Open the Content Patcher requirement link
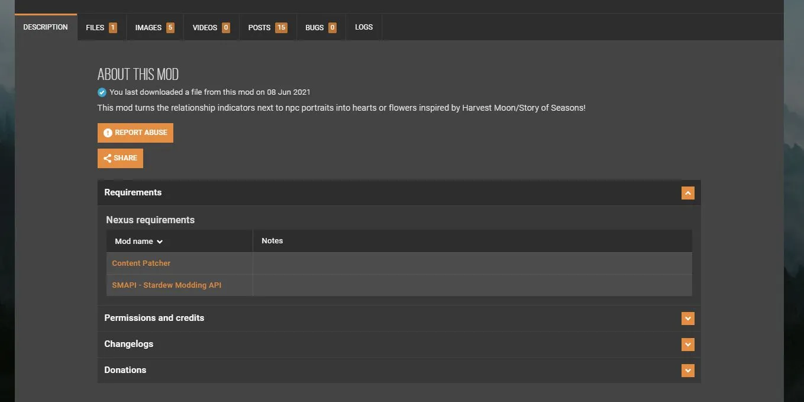804x402 pixels. coord(141,263)
